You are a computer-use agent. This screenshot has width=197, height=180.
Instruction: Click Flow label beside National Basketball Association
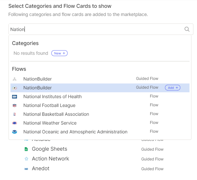point(154,114)
